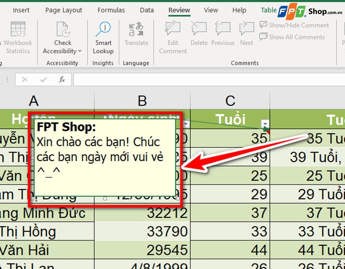
Task: Toggle Show/Hide Comment
Action: point(295,25)
